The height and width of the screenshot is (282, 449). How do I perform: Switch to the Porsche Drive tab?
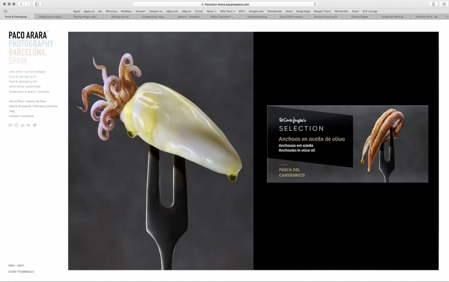point(427,16)
